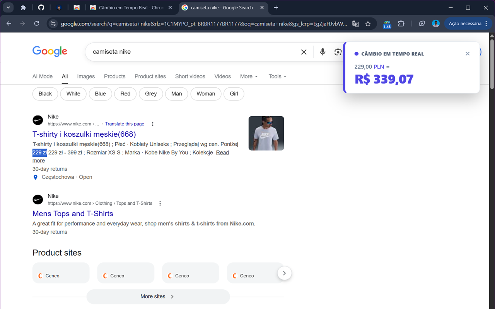Search by image with camera icon
Image resolution: width=495 pixels, height=309 pixels.
pos(338,52)
